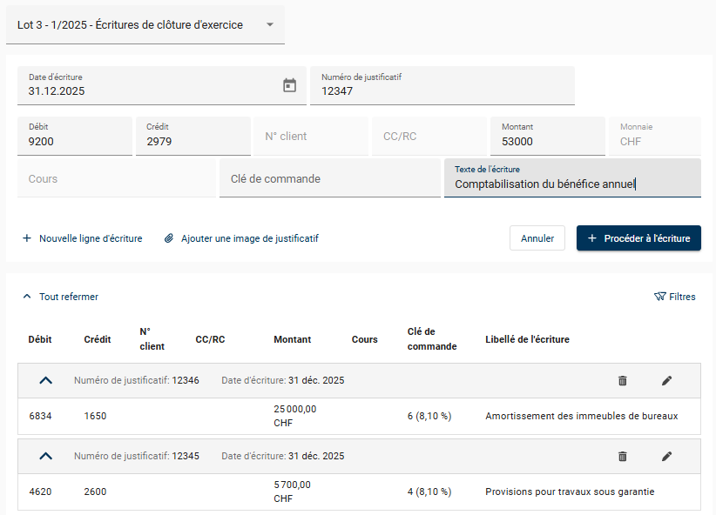Image resolution: width=716 pixels, height=515 pixels.
Task: Focus the Clé de commande field
Action: (329, 179)
